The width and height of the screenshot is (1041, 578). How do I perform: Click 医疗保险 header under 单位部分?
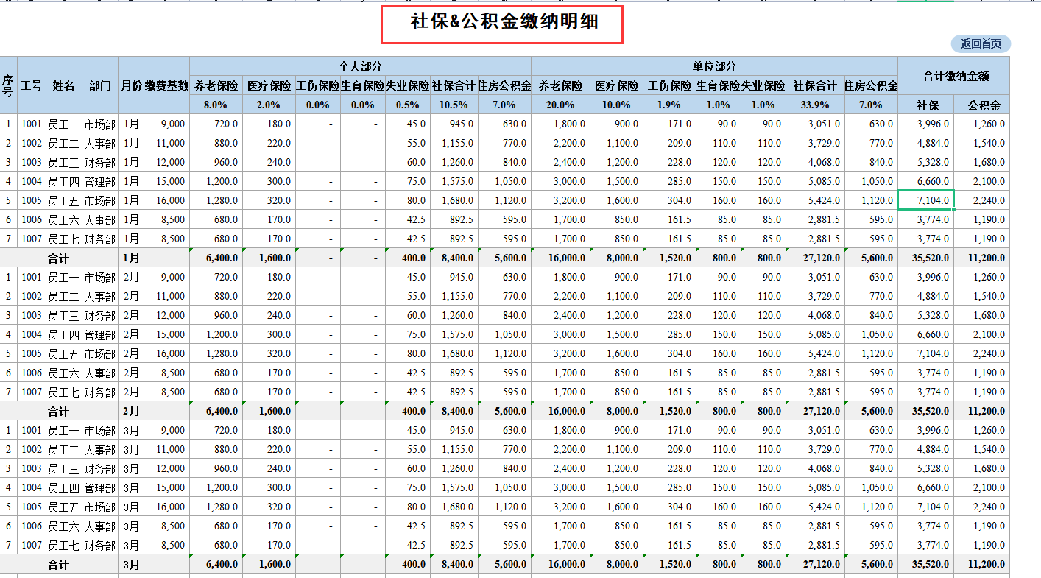[x=616, y=85]
